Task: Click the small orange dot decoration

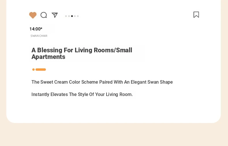Action: 33,70
